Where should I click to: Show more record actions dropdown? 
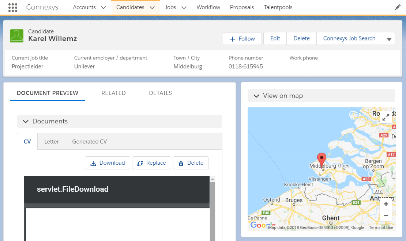[389, 39]
